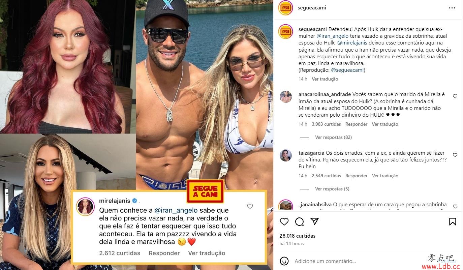Save post with bookmark icon
This screenshot has height=270, width=463.
(x=453, y=221)
